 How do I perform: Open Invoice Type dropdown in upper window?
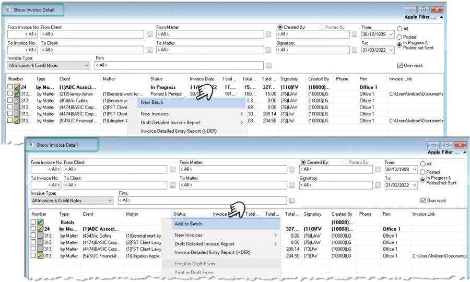pyautogui.click(x=87, y=65)
